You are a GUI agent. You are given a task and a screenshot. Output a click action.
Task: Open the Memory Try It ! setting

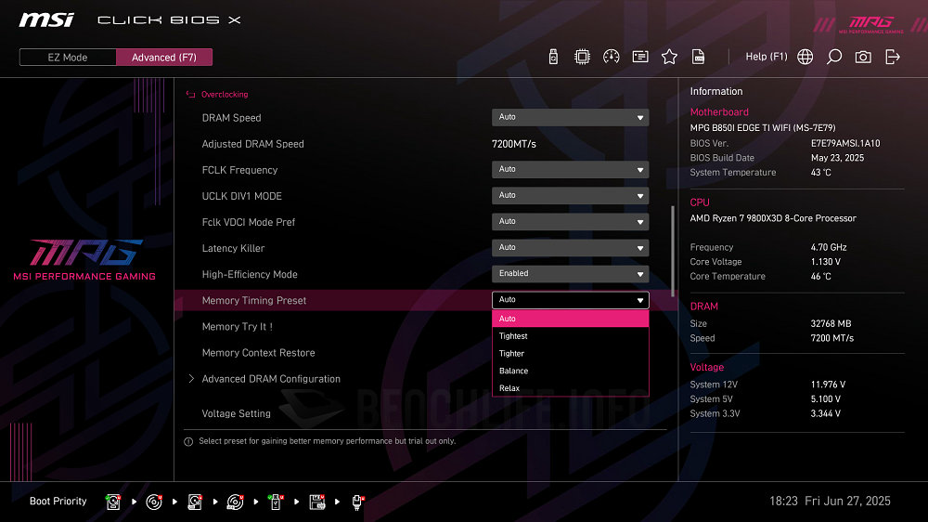238,326
